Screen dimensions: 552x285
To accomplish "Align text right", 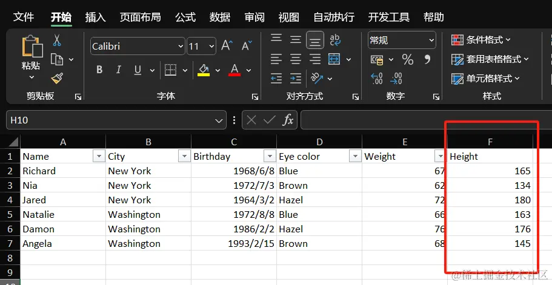I will tap(314, 59).
